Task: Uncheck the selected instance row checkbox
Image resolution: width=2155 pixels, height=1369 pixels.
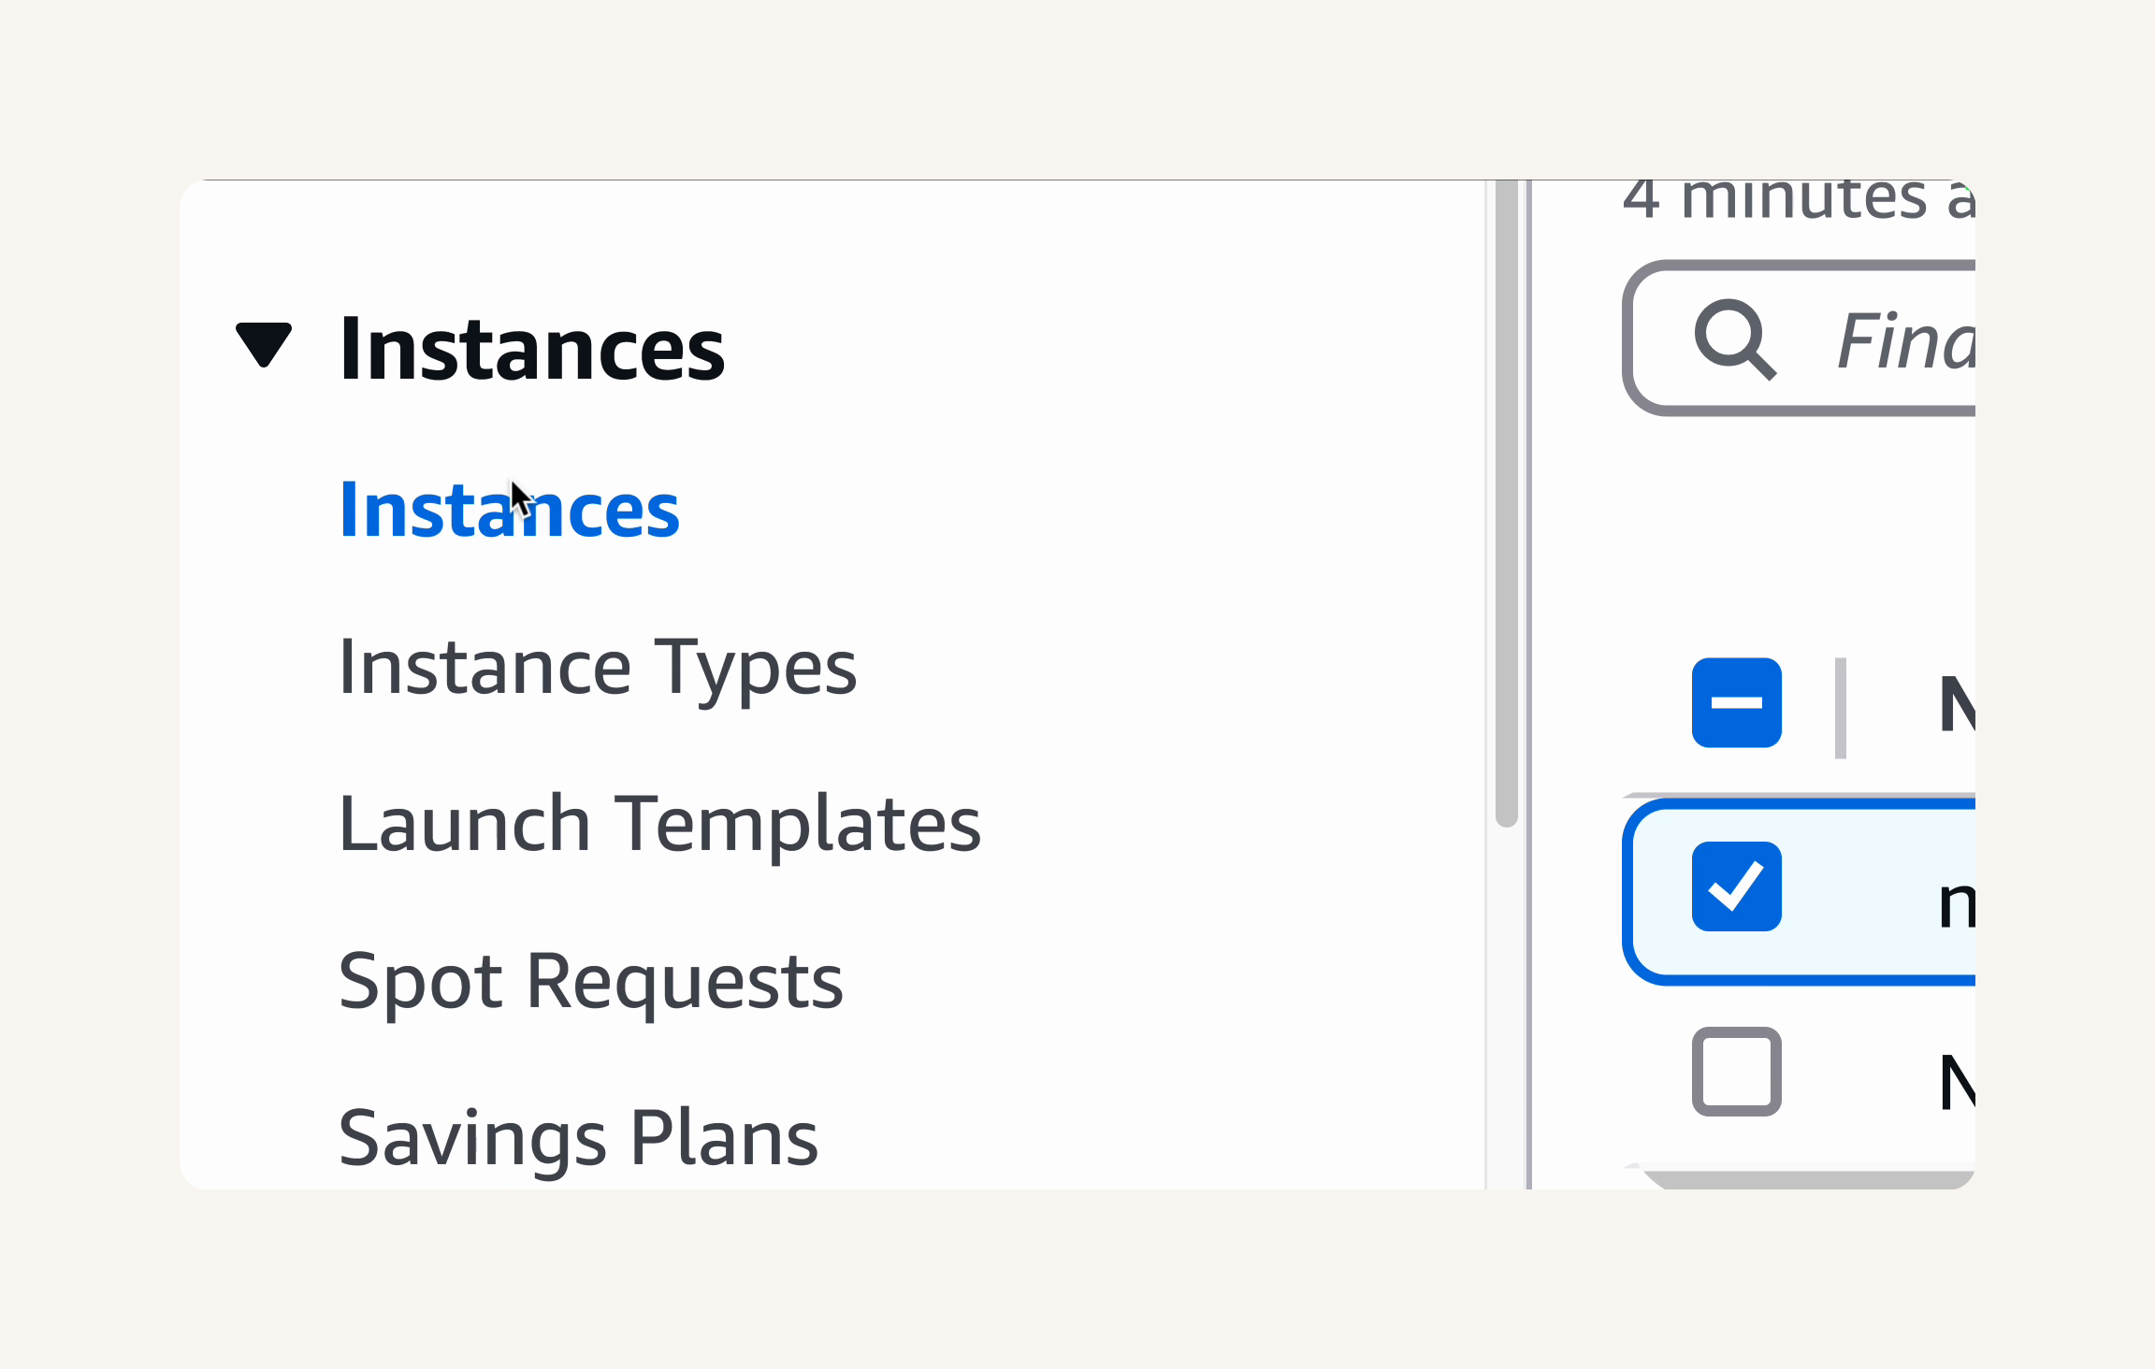Action: coord(1737,886)
